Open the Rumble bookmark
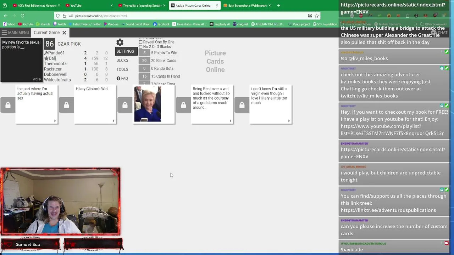The image size is (454, 255). point(43,24)
